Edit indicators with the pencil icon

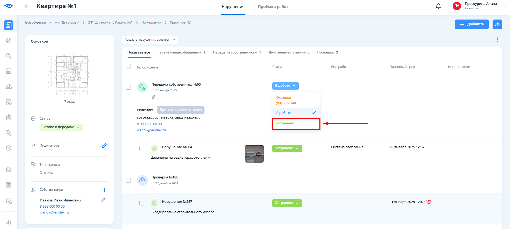[x=104, y=146]
